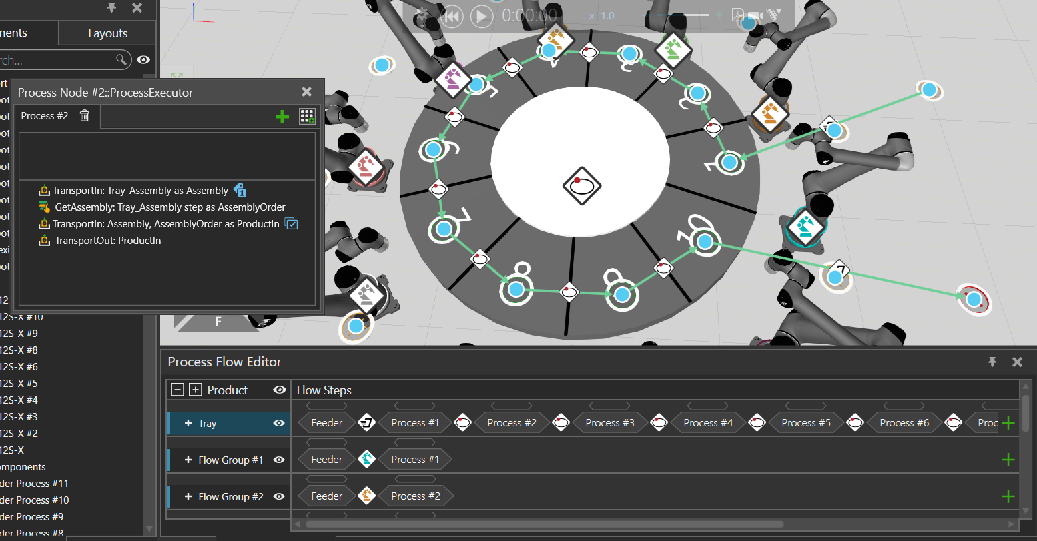Select the GetAssembly statement
This screenshot has height=541, width=1037.
pos(169,207)
